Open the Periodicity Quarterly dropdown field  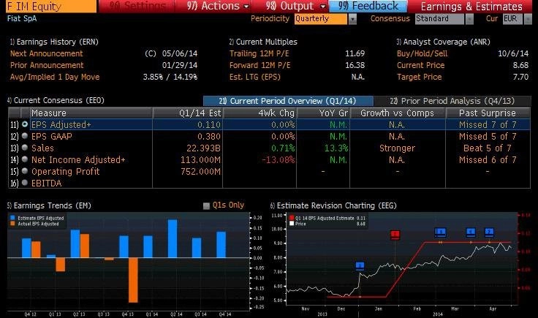coord(321,19)
